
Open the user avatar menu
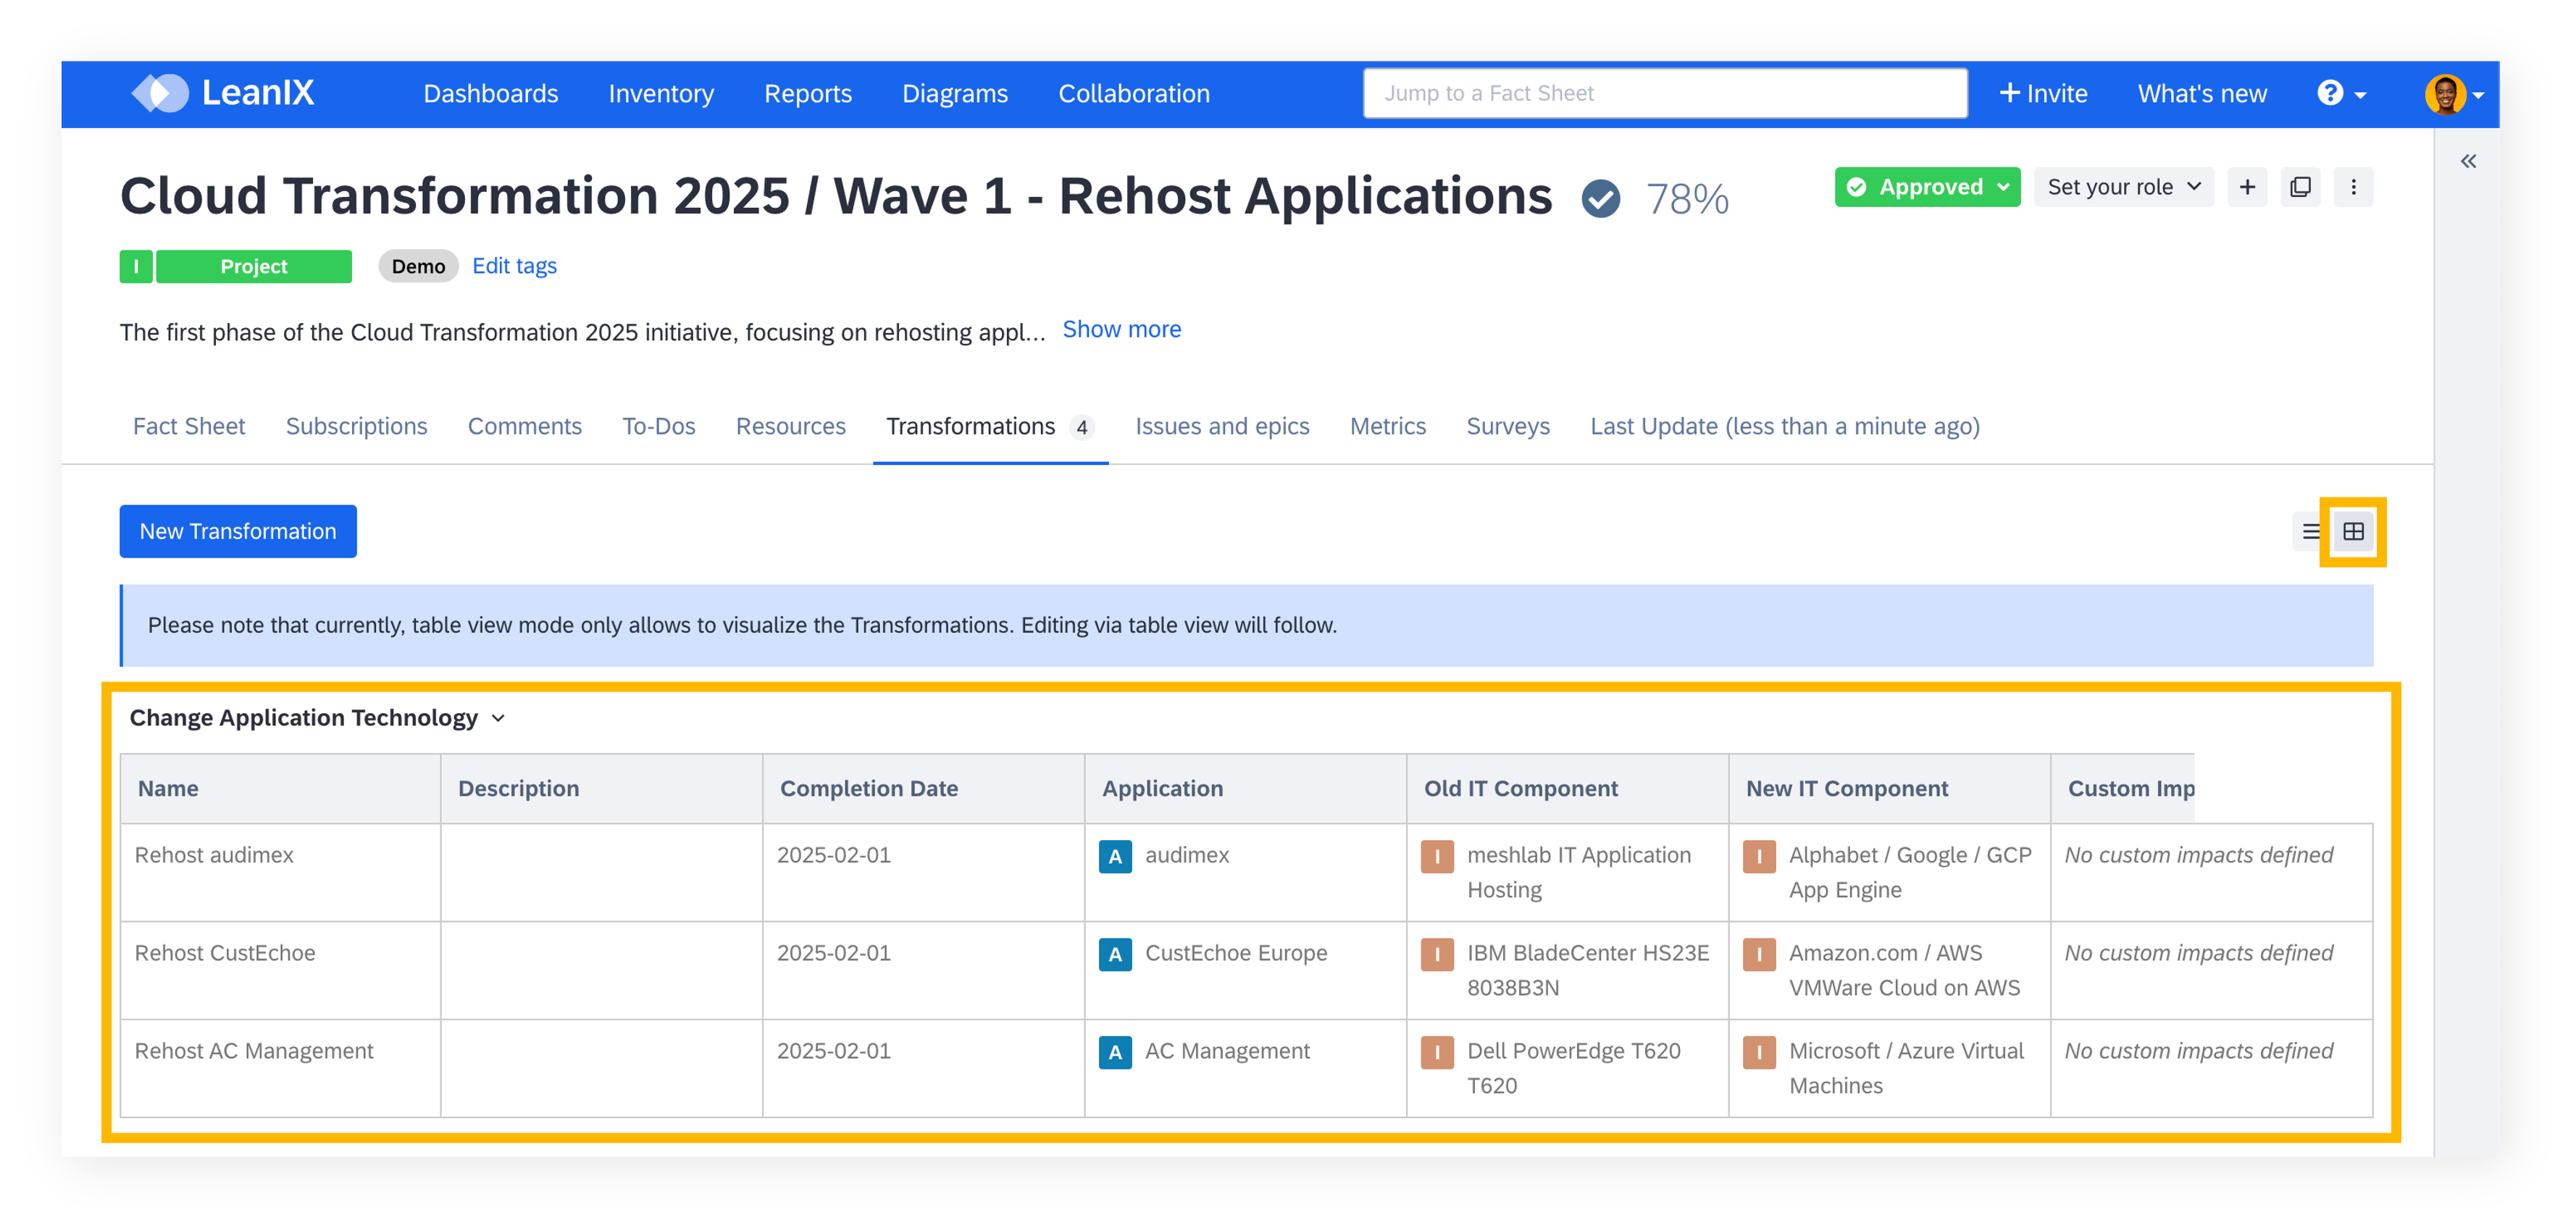tap(2454, 94)
